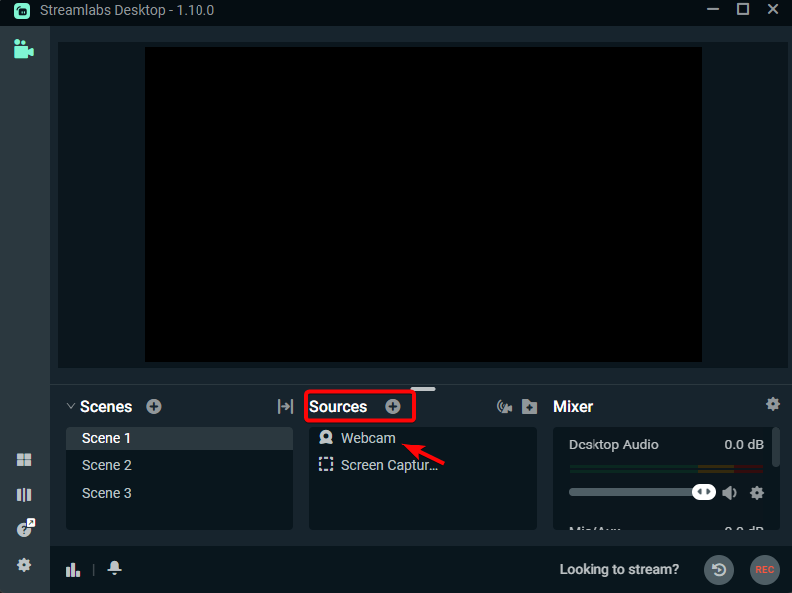Select Scene 2
Image resolution: width=792 pixels, height=593 pixels.
pyautogui.click(x=180, y=465)
